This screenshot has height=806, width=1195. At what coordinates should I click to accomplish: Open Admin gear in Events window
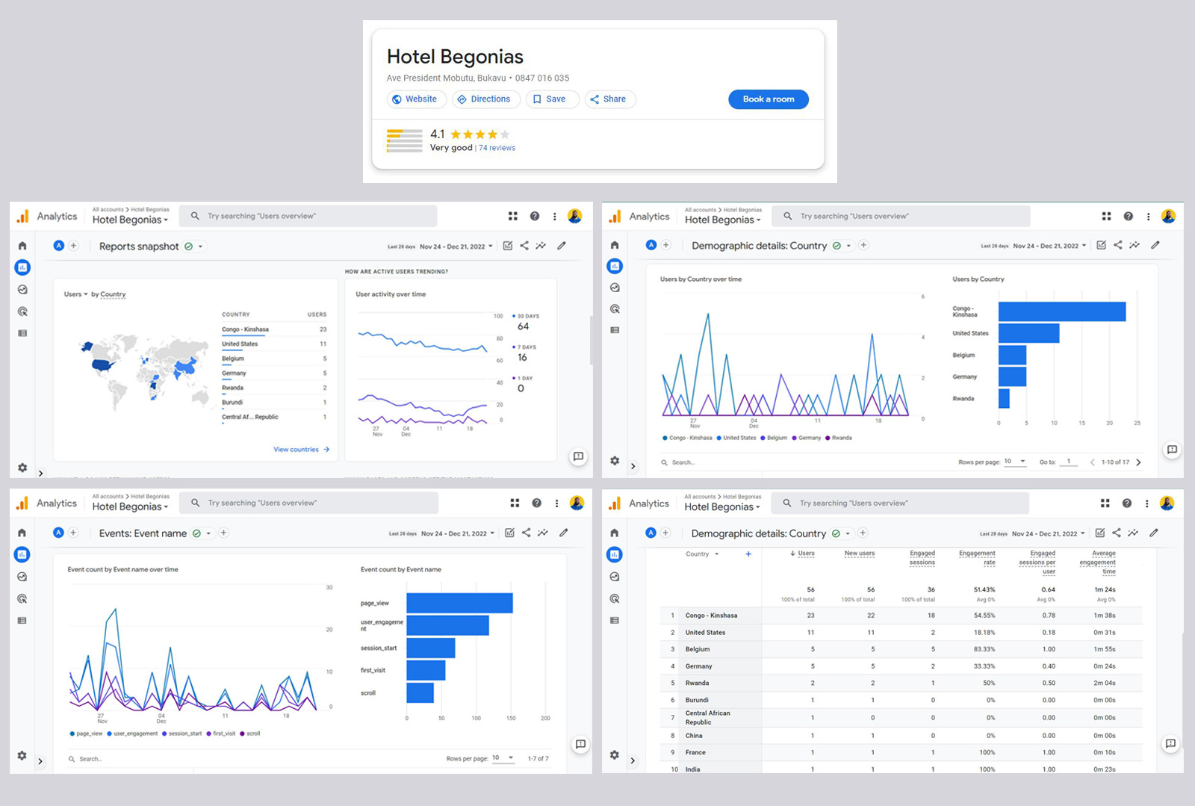point(22,755)
